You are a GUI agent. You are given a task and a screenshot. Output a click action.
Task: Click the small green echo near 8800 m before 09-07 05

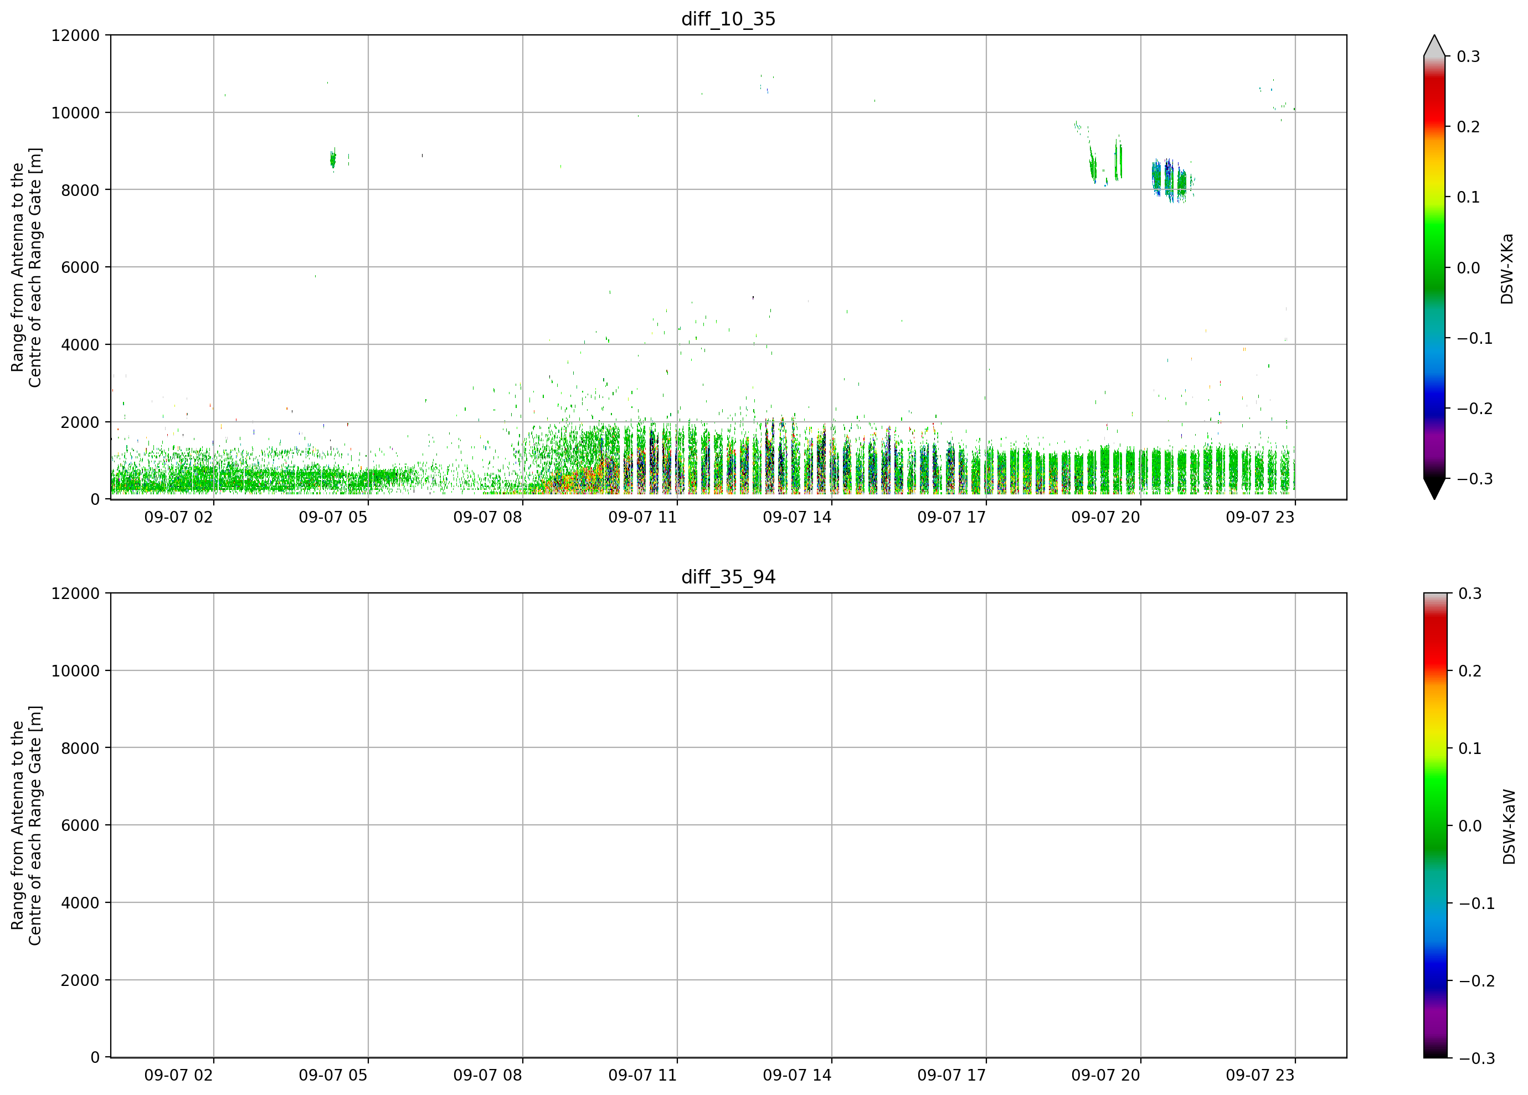tap(333, 159)
